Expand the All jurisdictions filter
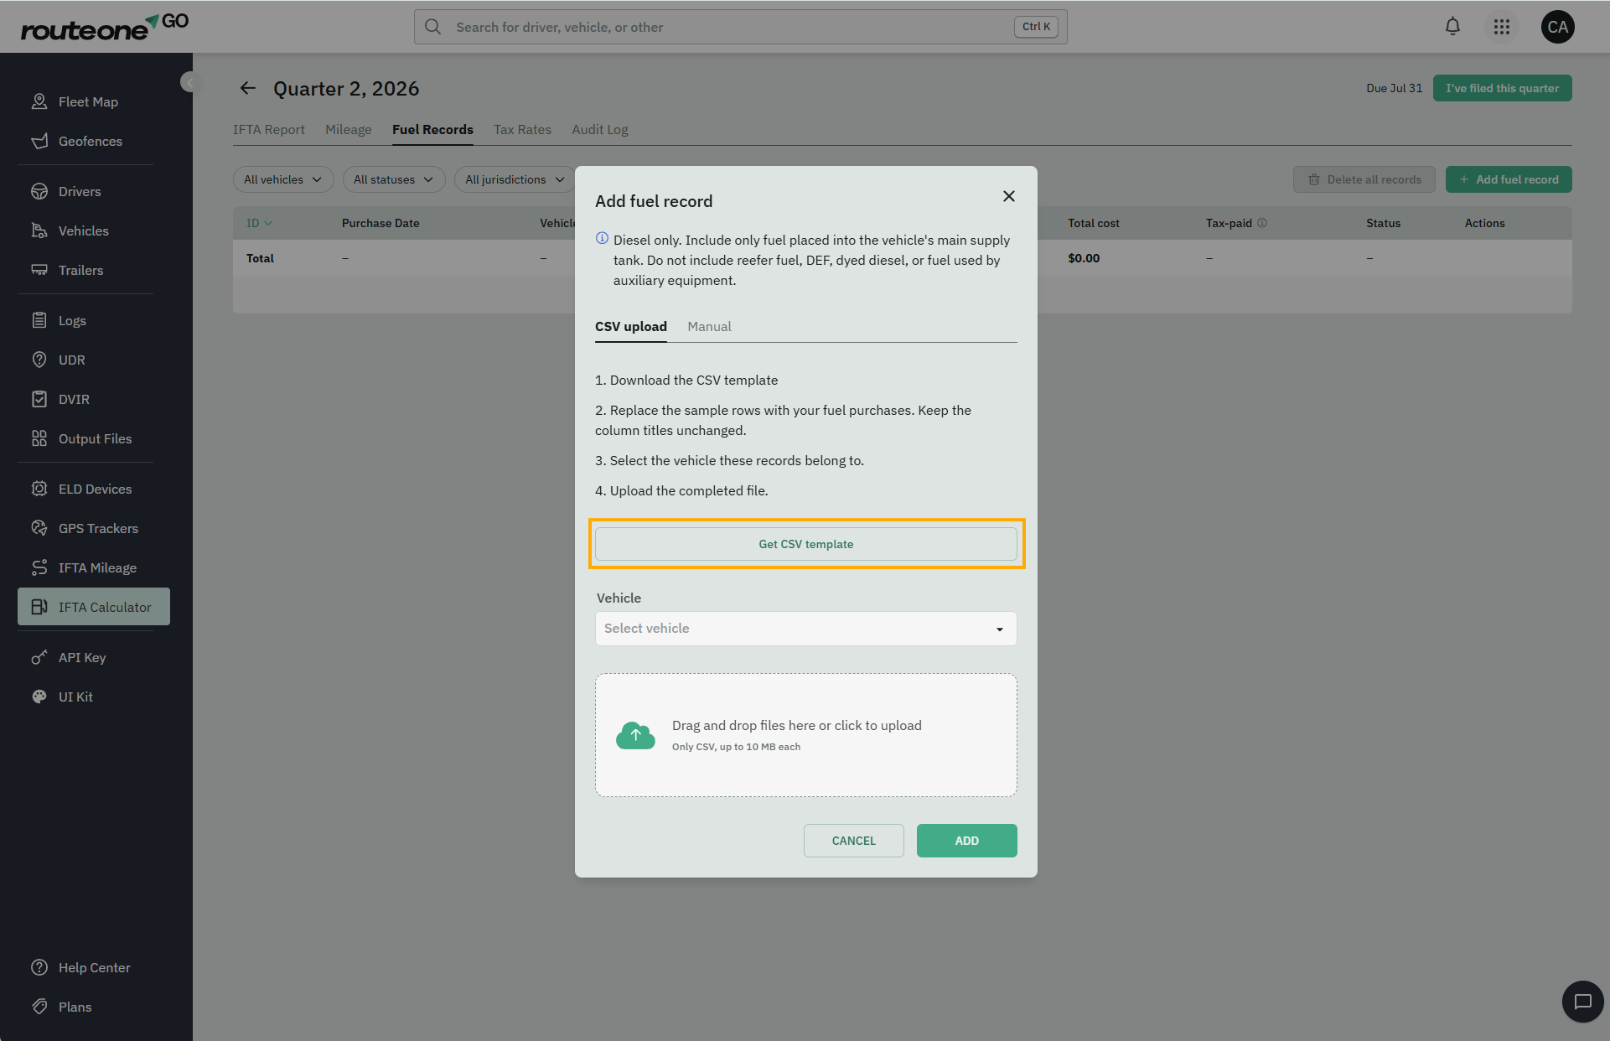Image resolution: width=1610 pixels, height=1041 pixels. click(515, 179)
